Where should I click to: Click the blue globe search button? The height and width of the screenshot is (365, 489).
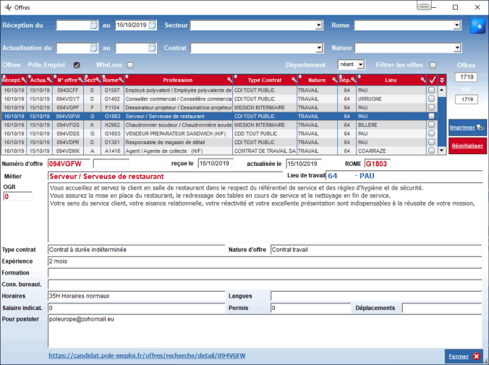click(x=477, y=26)
